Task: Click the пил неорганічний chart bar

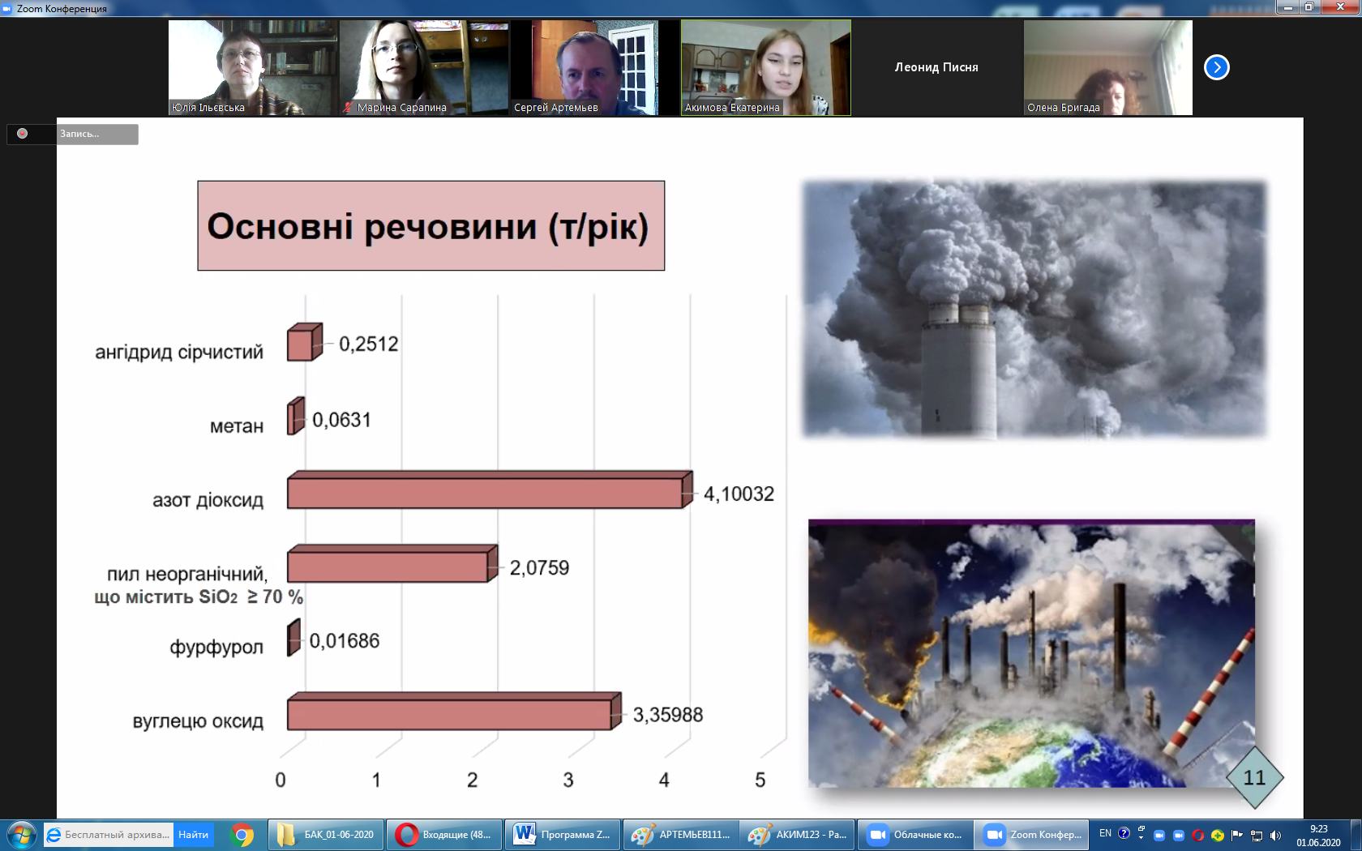Action: [x=392, y=563]
